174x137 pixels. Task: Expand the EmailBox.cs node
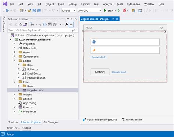click(18, 73)
